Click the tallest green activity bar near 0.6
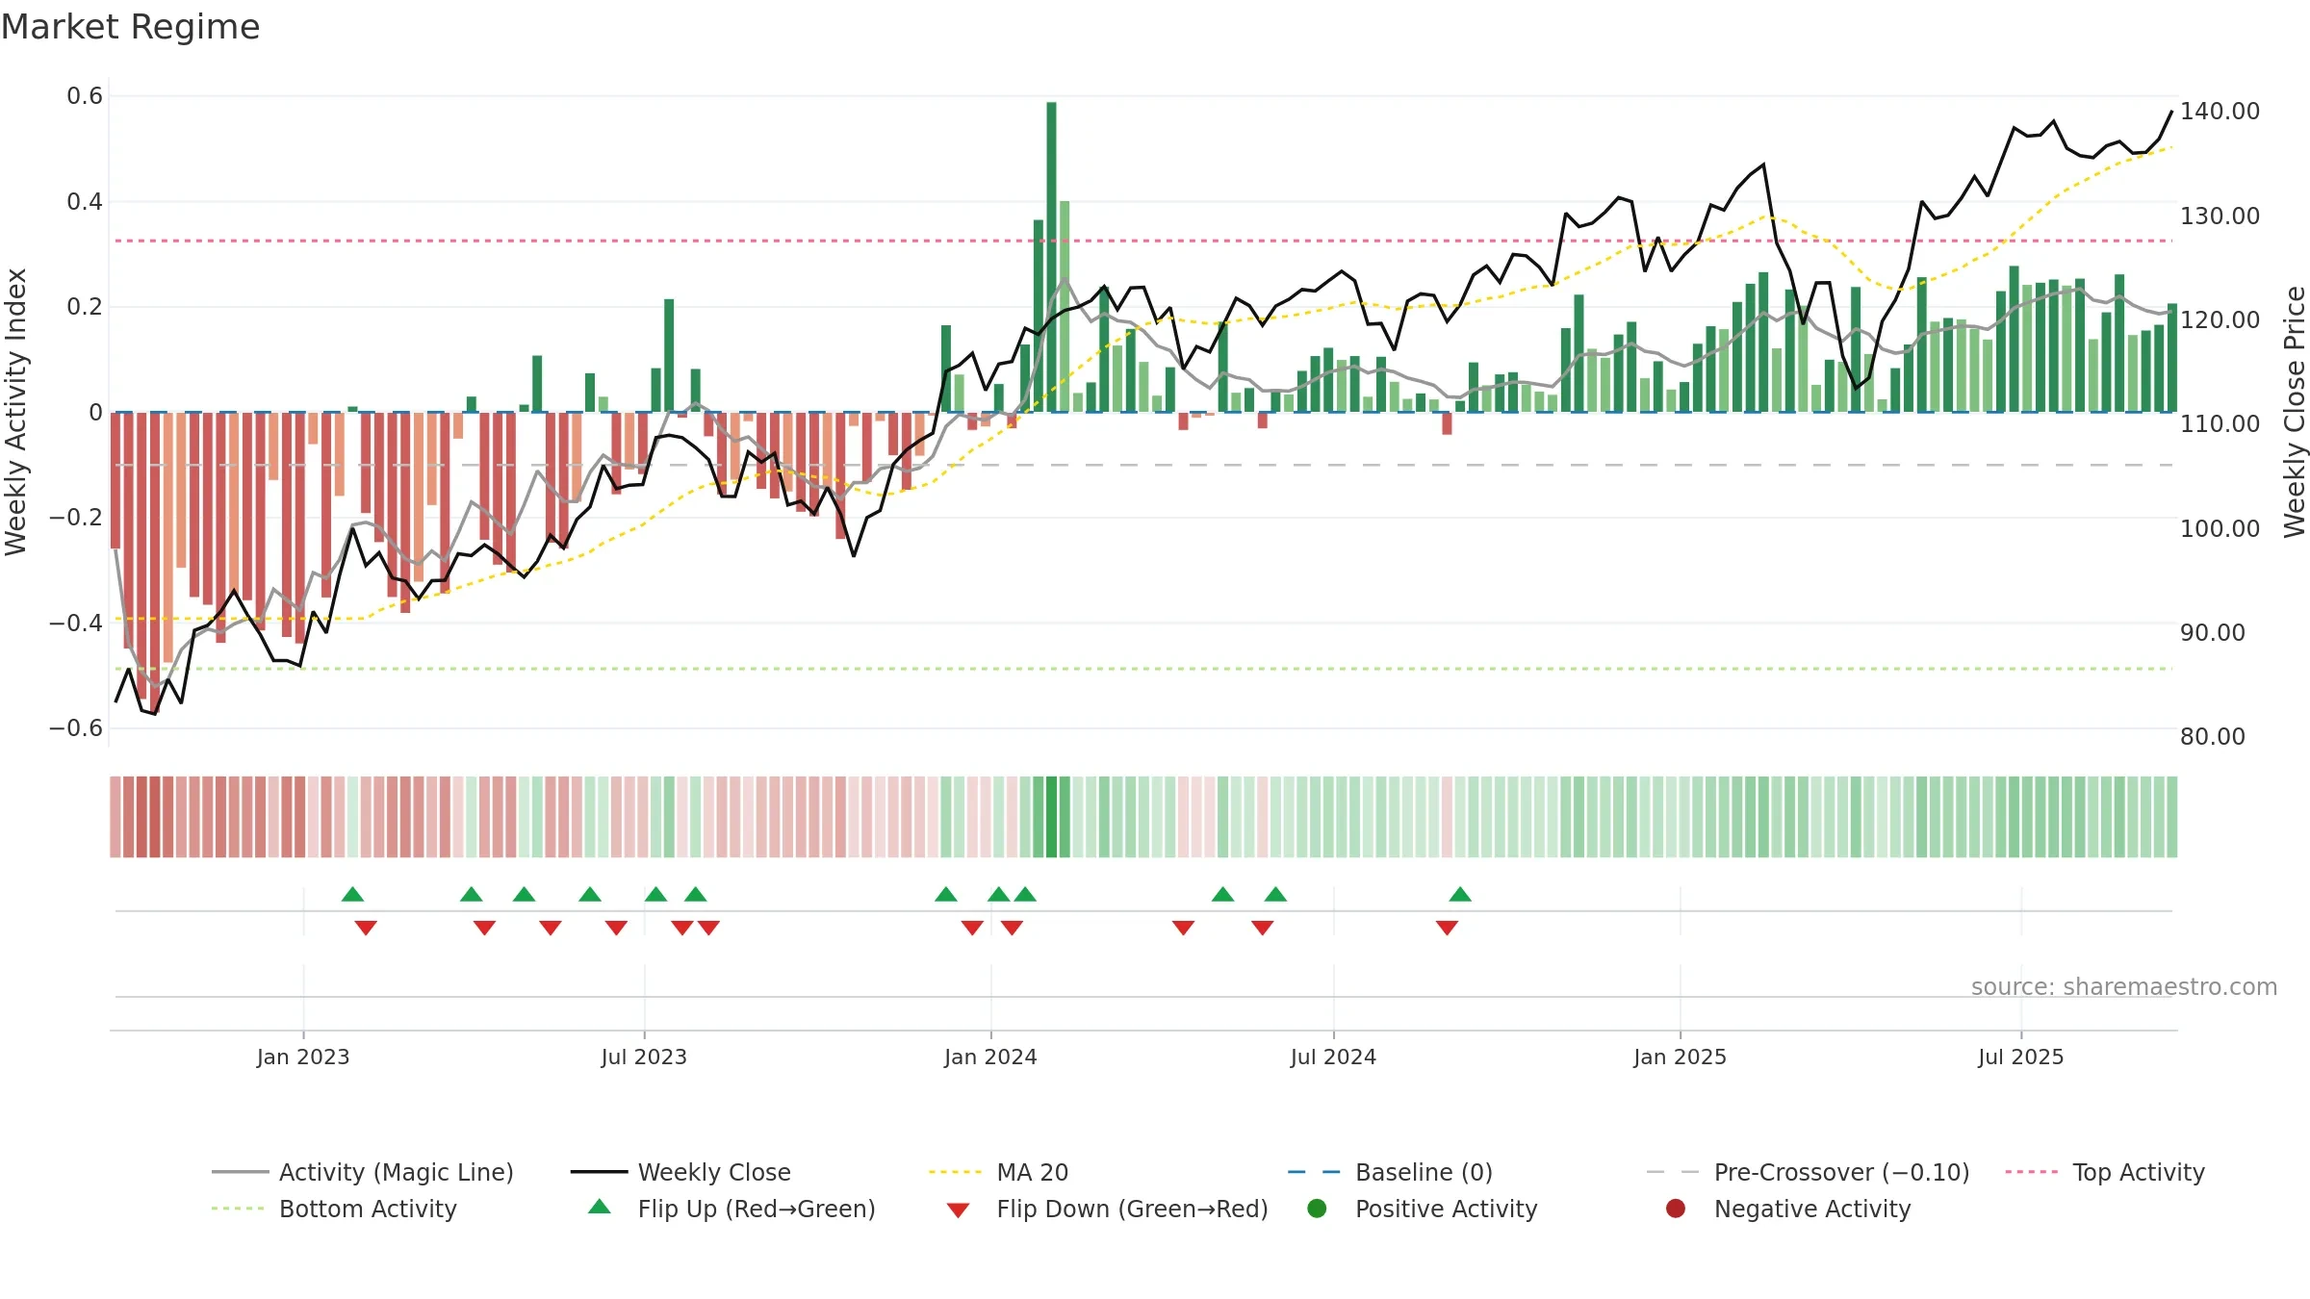The image size is (2310, 1299). [1051, 257]
